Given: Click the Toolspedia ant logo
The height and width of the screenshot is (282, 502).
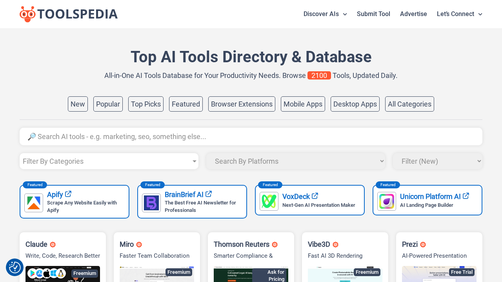Looking at the screenshot, I should [27, 14].
